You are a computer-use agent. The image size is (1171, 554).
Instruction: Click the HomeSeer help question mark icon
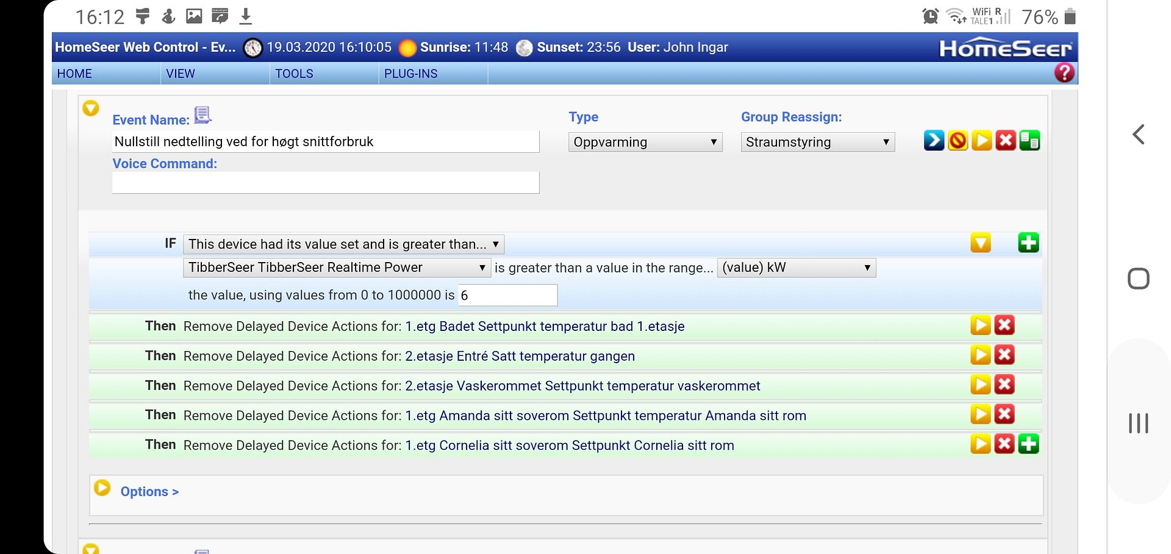click(1064, 73)
